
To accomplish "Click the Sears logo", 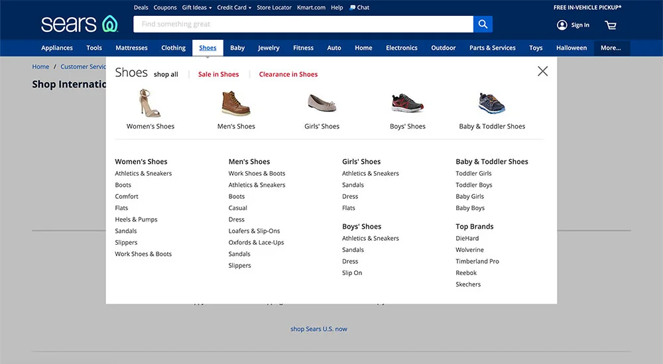I will point(79,25).
